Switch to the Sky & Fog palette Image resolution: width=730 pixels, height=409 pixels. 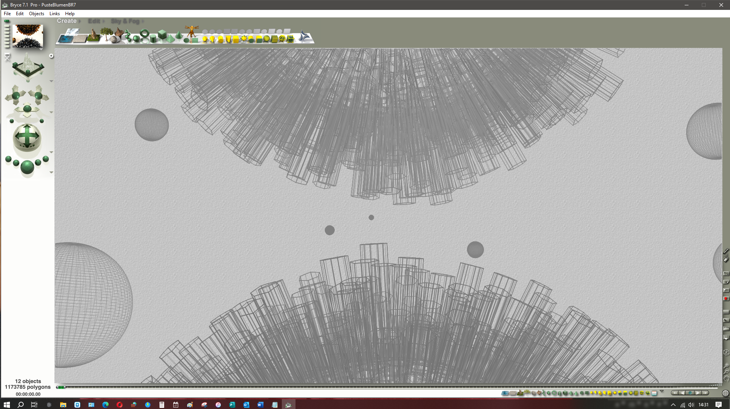click(125, 21)
